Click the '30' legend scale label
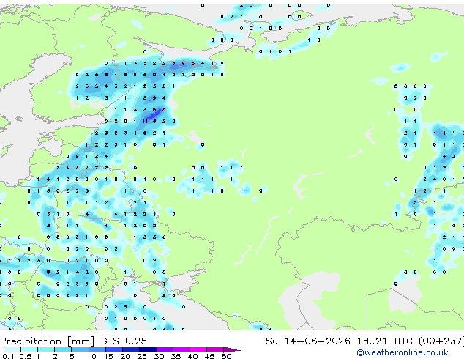 point(159,356)
